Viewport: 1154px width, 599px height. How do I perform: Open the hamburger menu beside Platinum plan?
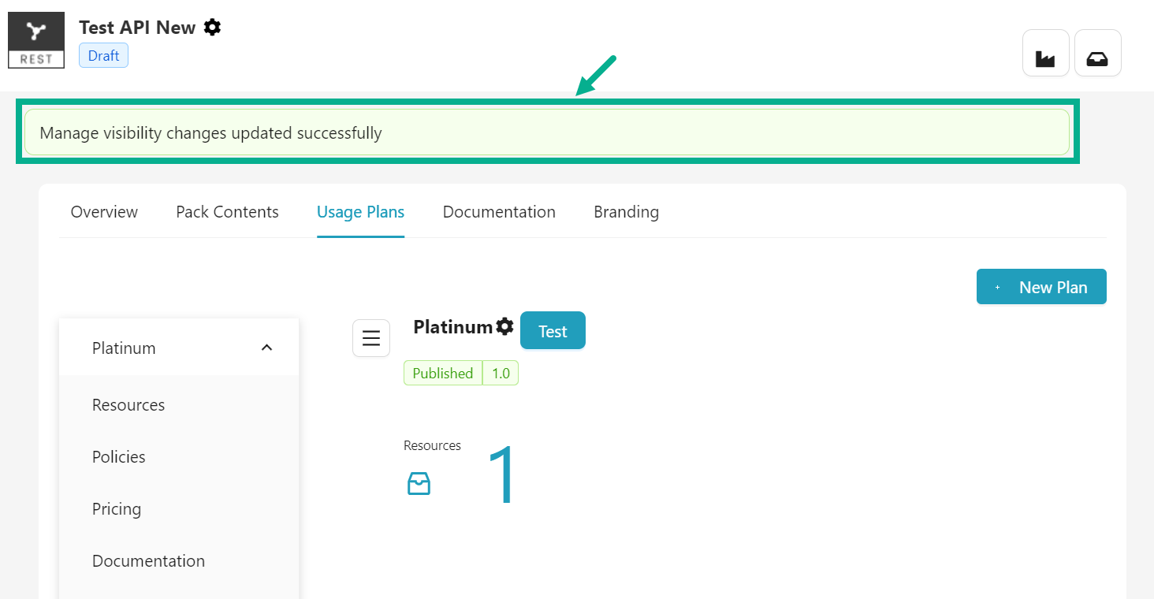click(370, 337)
